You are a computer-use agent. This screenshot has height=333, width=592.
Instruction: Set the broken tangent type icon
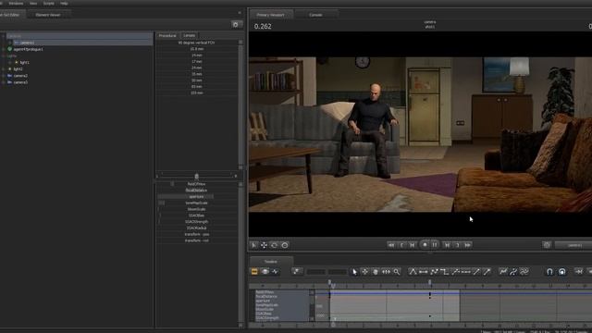(x=434, y=271)
